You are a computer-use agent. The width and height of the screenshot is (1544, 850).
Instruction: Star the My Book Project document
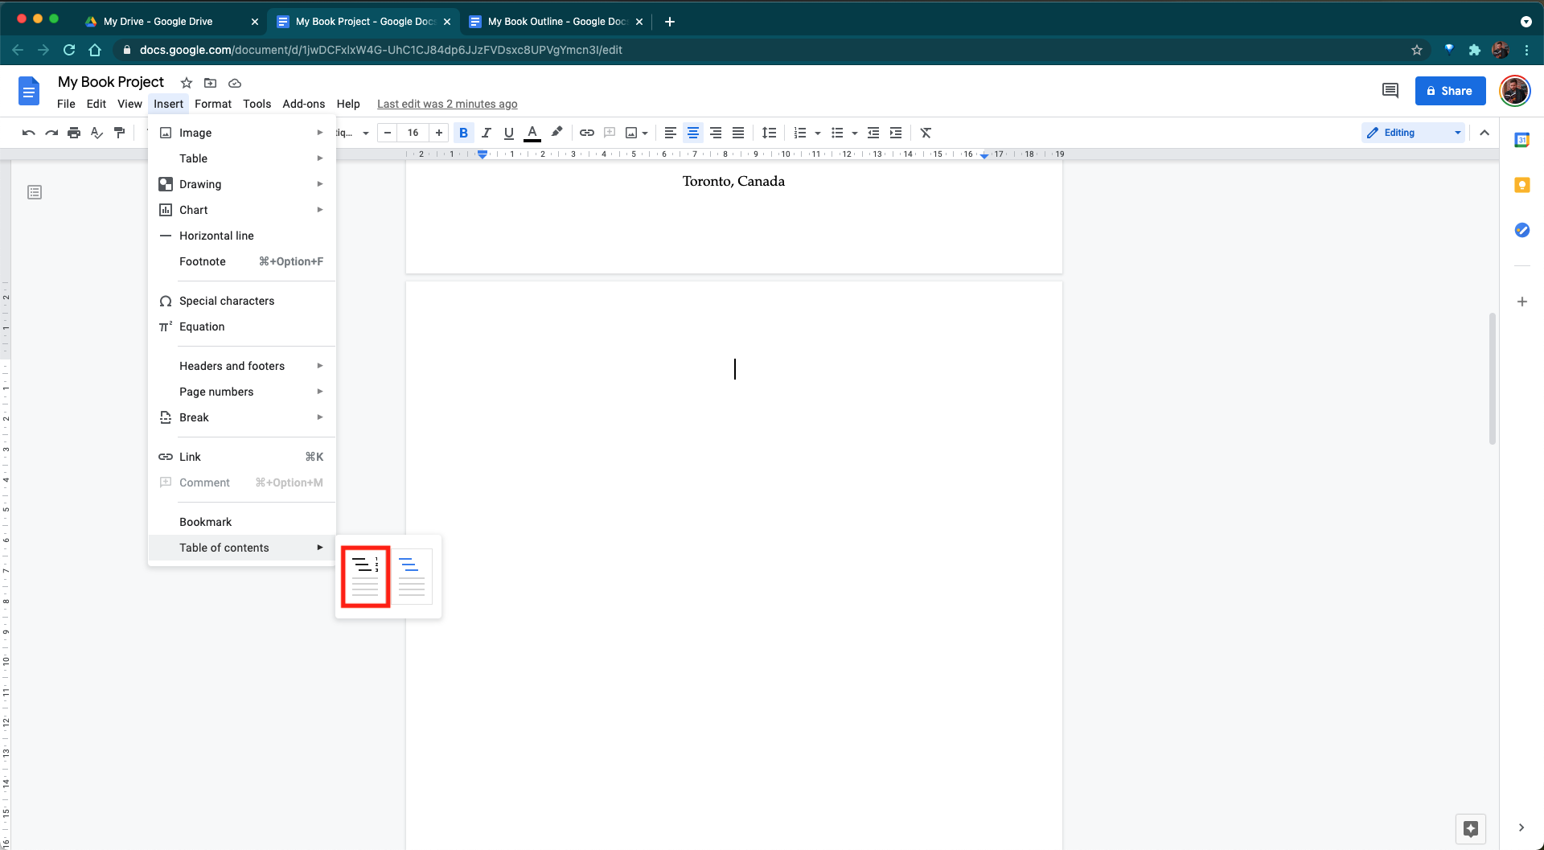pyautogui.click(x=187, y=83)
